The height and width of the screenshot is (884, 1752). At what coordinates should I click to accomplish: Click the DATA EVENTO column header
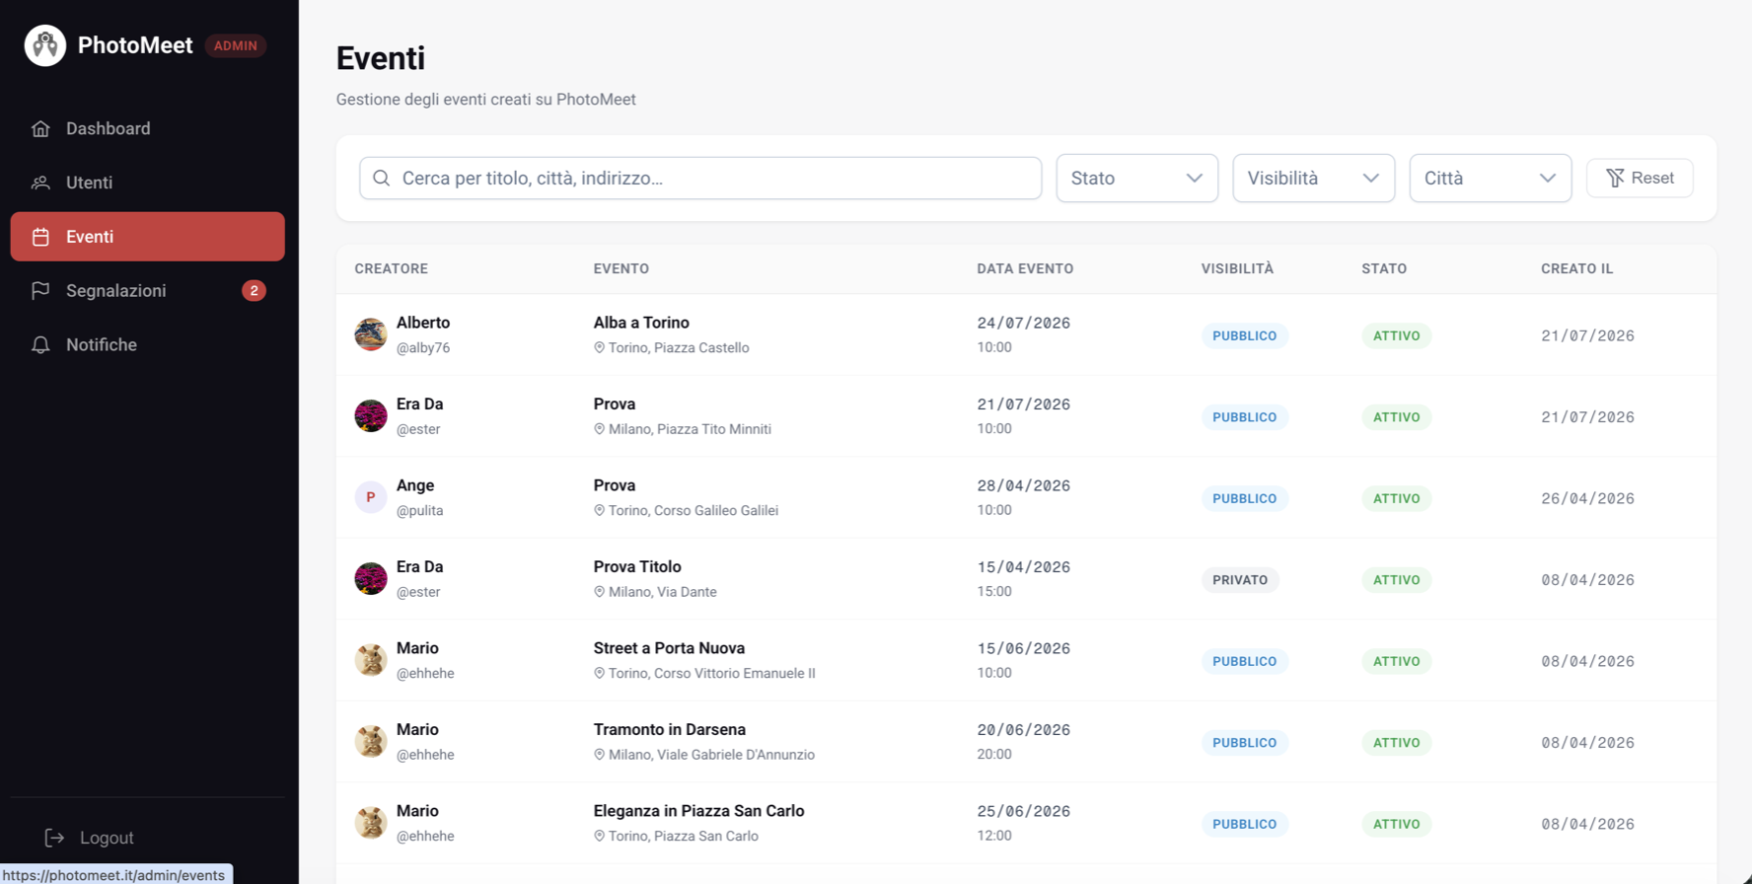(1025, 268)
